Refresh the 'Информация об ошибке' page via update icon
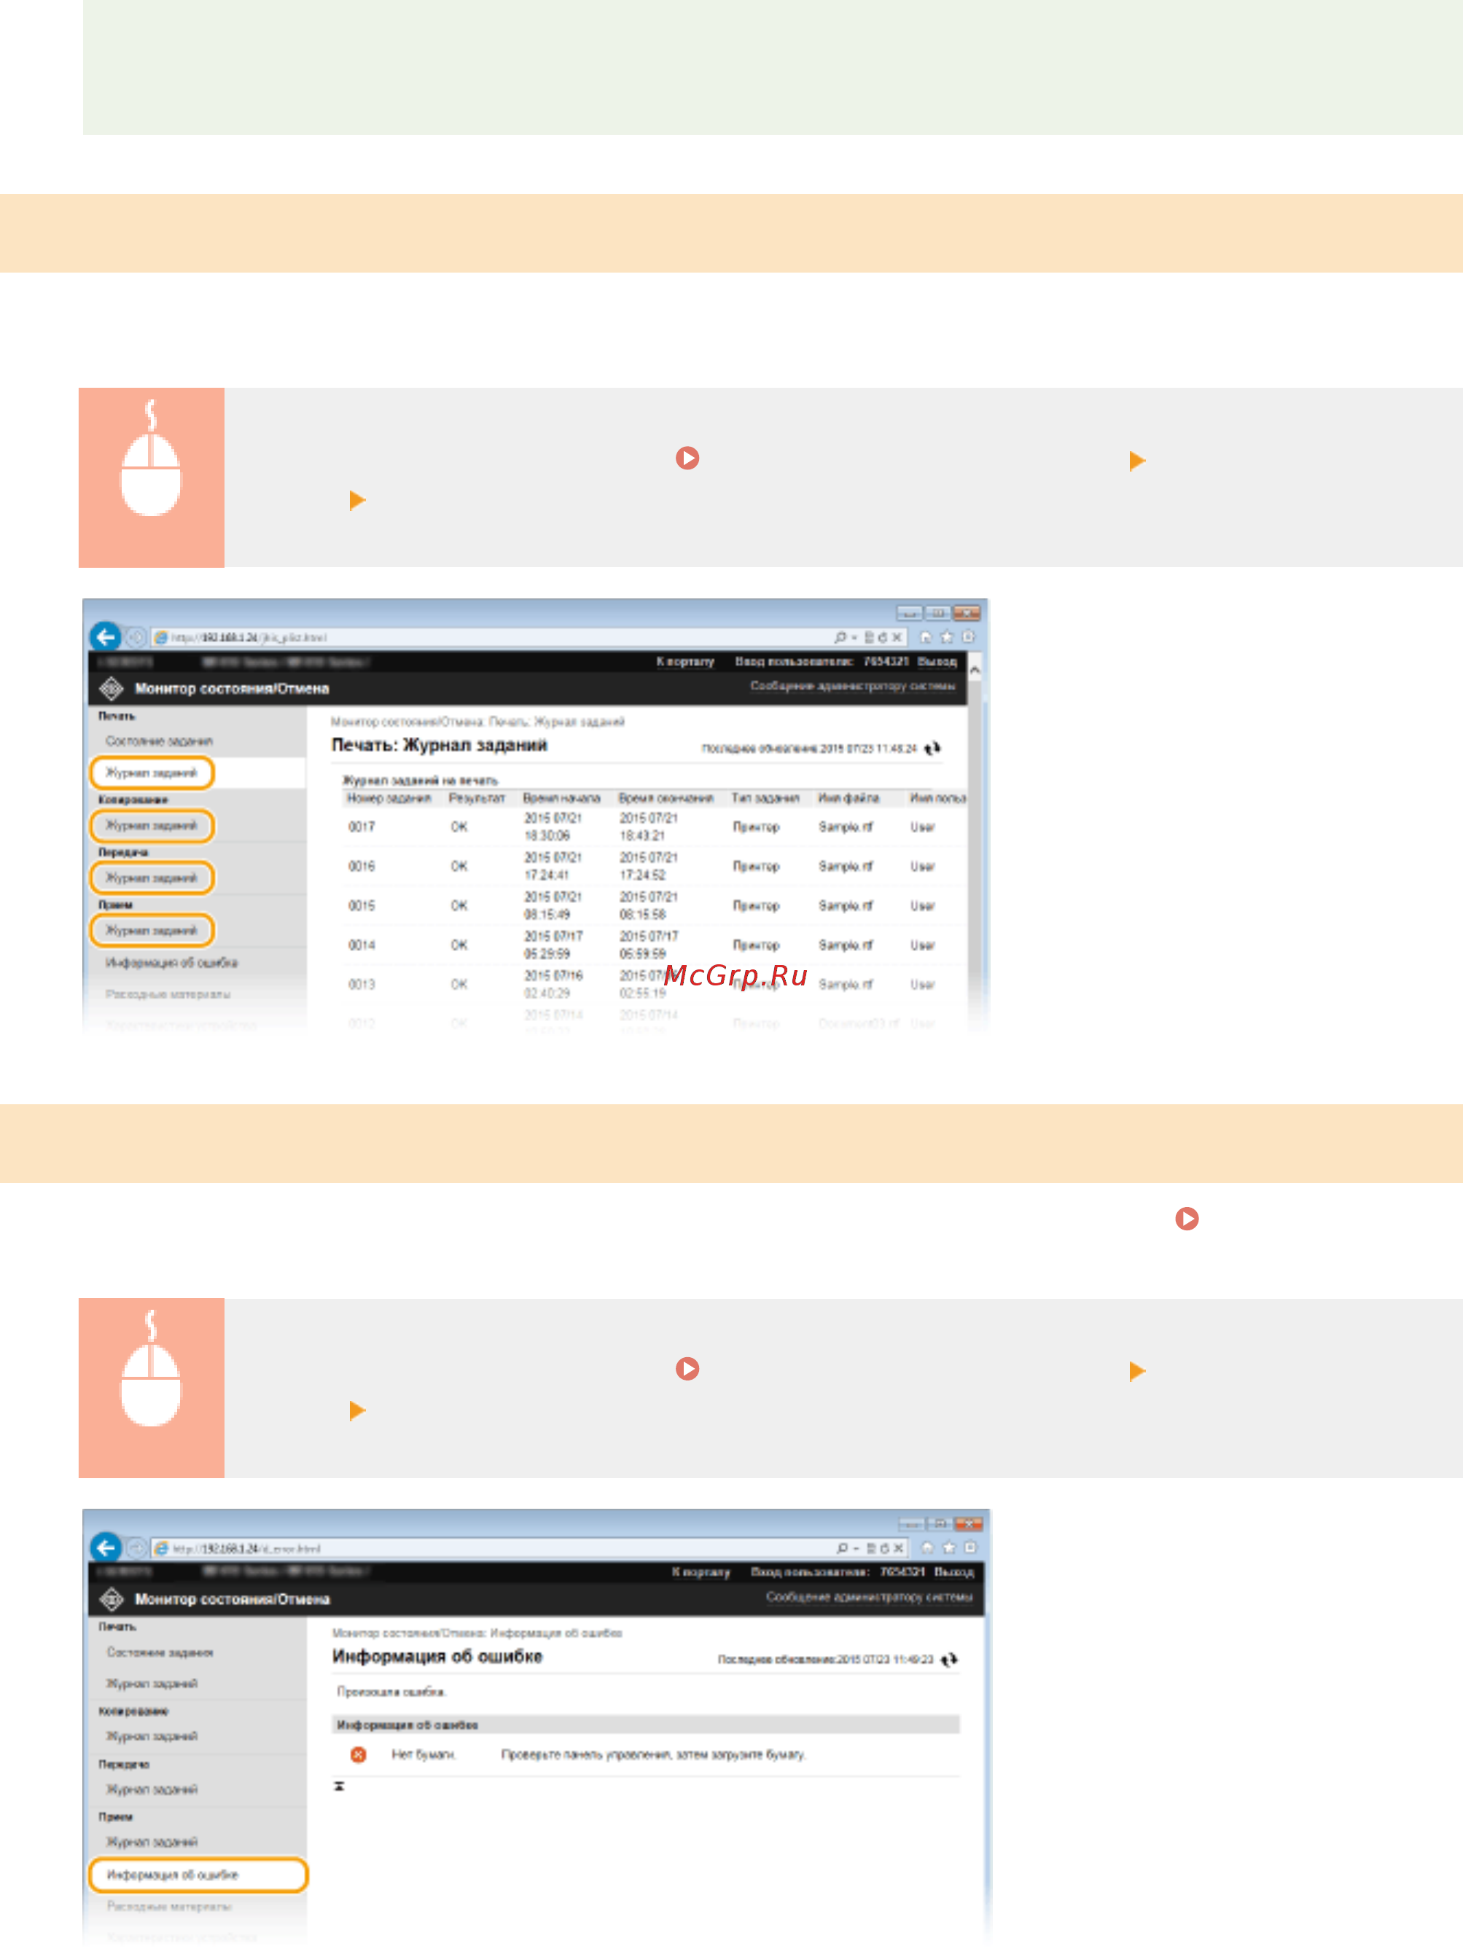The height and width of the screenshot is (1949, 1463). tap(949, 1659)
